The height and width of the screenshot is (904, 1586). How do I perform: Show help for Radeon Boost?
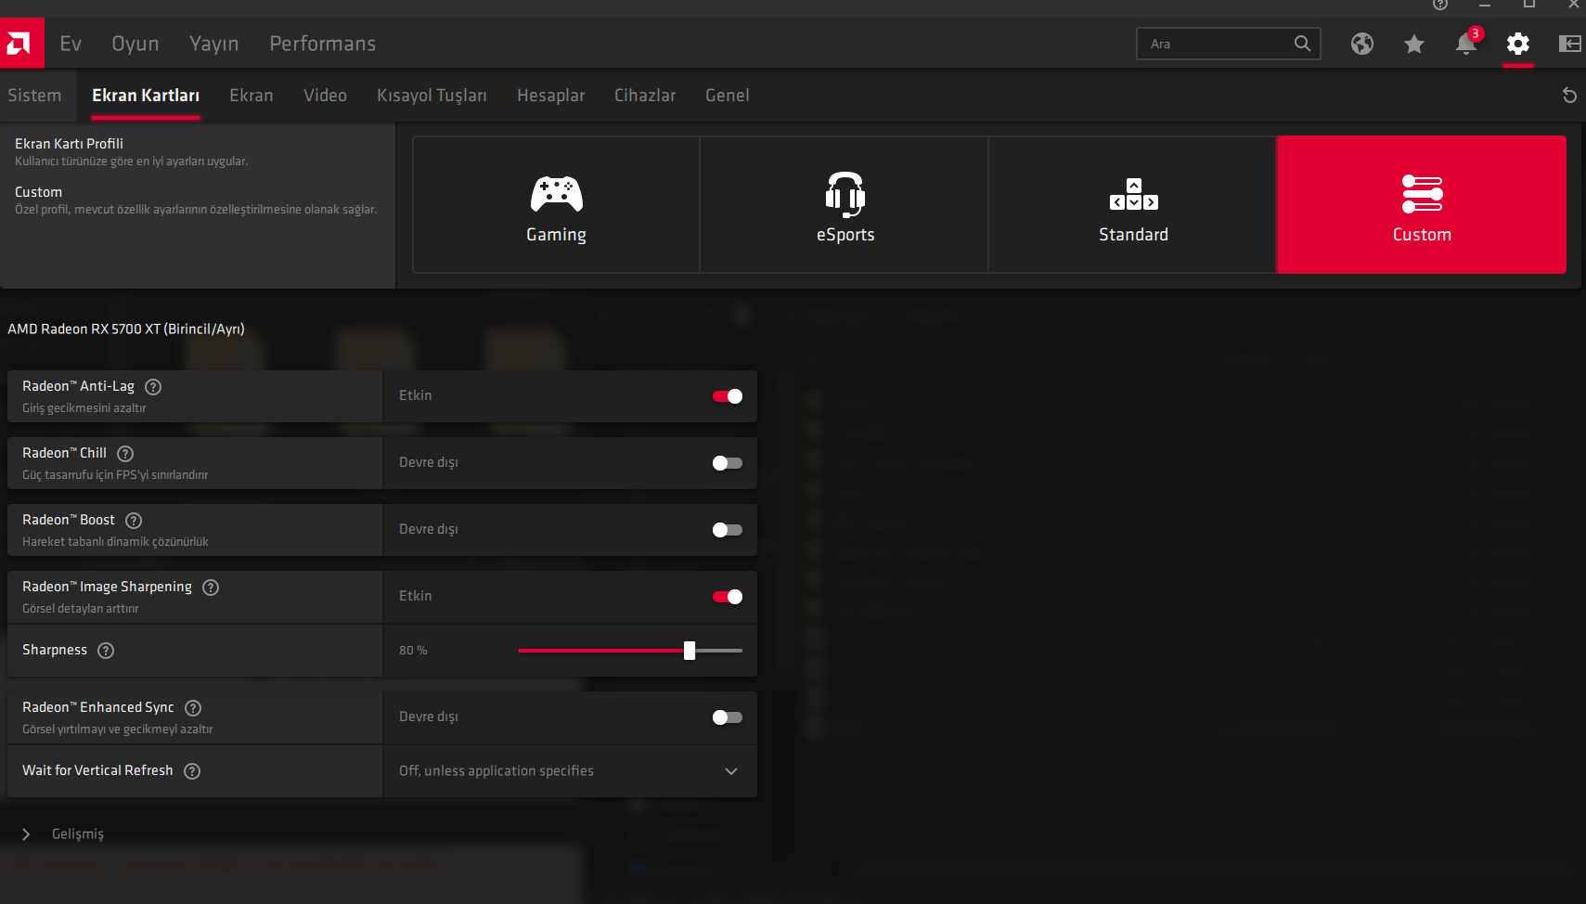click(x=134, y=521)
